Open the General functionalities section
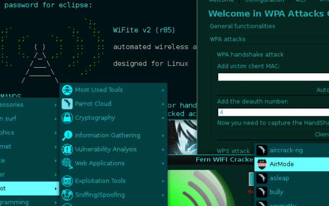 click(x=268, y=26)
